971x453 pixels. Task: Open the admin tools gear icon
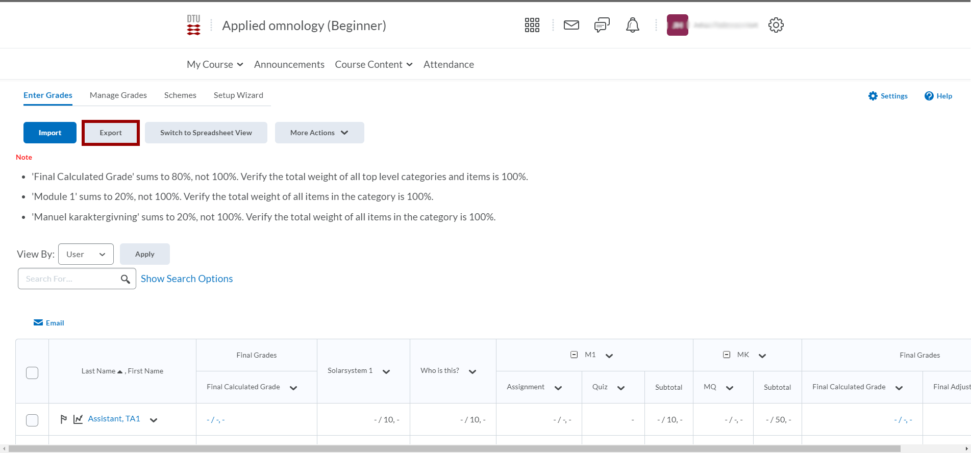coord(776,25)
